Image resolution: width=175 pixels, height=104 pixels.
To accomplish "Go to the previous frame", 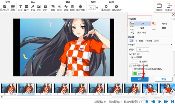I will coord(153,102).
